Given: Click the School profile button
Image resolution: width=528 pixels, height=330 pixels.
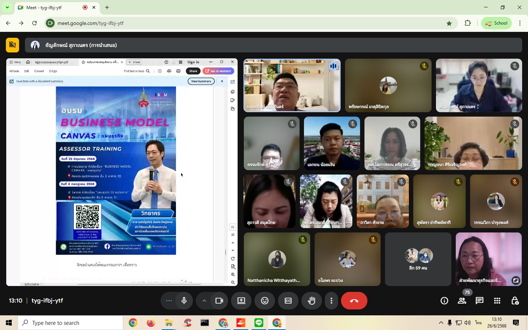Looking at the screenshot, I should click(x=496, y=23).
